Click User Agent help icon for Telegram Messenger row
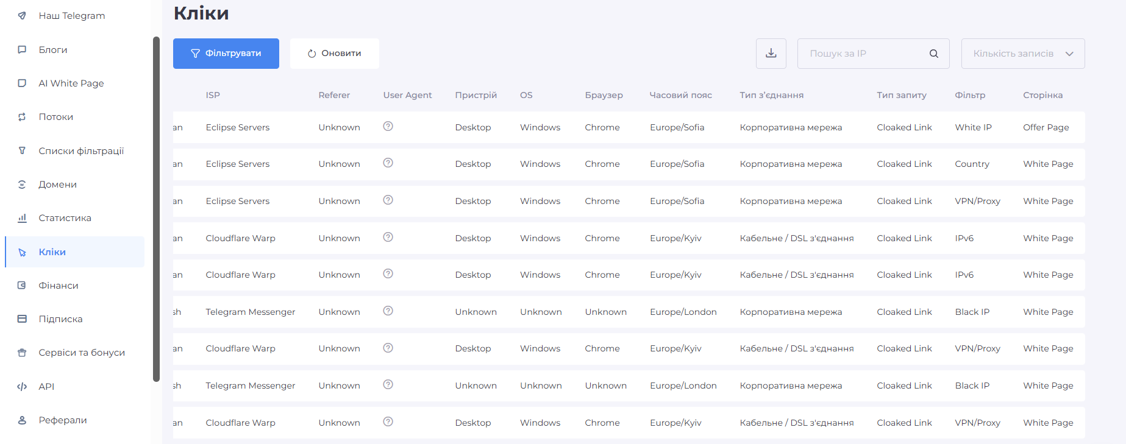 388,311
